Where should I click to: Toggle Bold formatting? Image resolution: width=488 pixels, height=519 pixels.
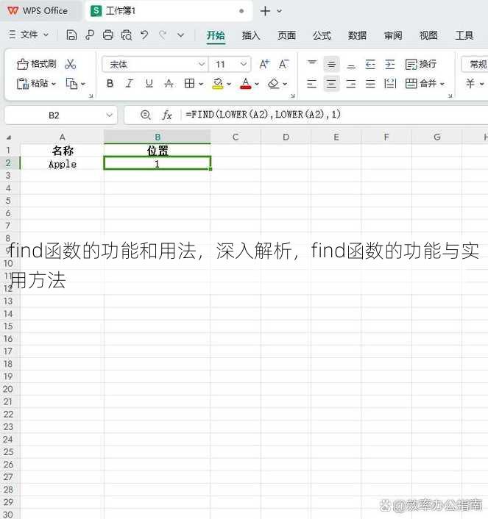[110, 83]
